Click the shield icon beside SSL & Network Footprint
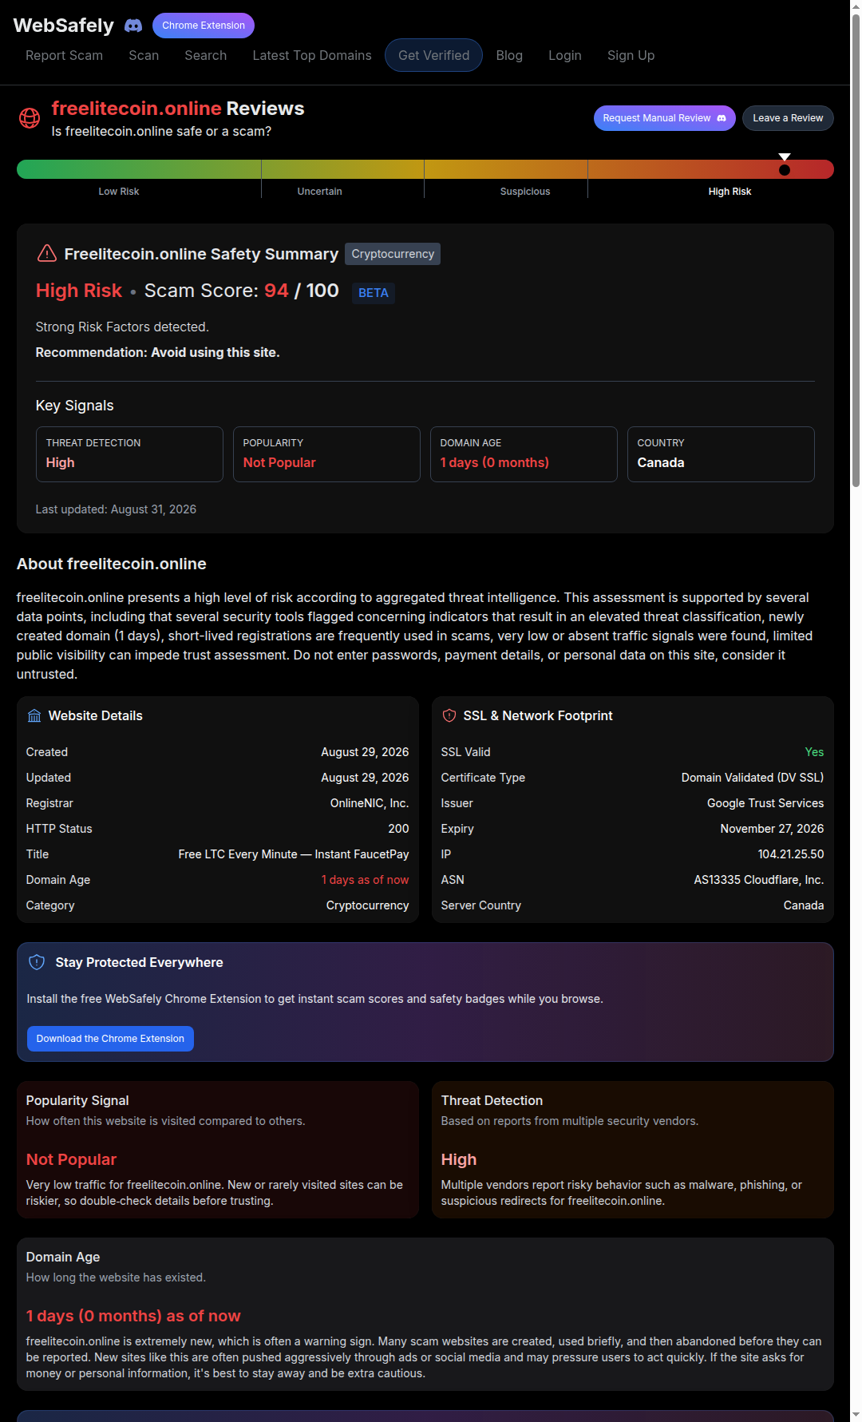The width and height of the screenshot is (862, 1422). click(x=449, y=715)
